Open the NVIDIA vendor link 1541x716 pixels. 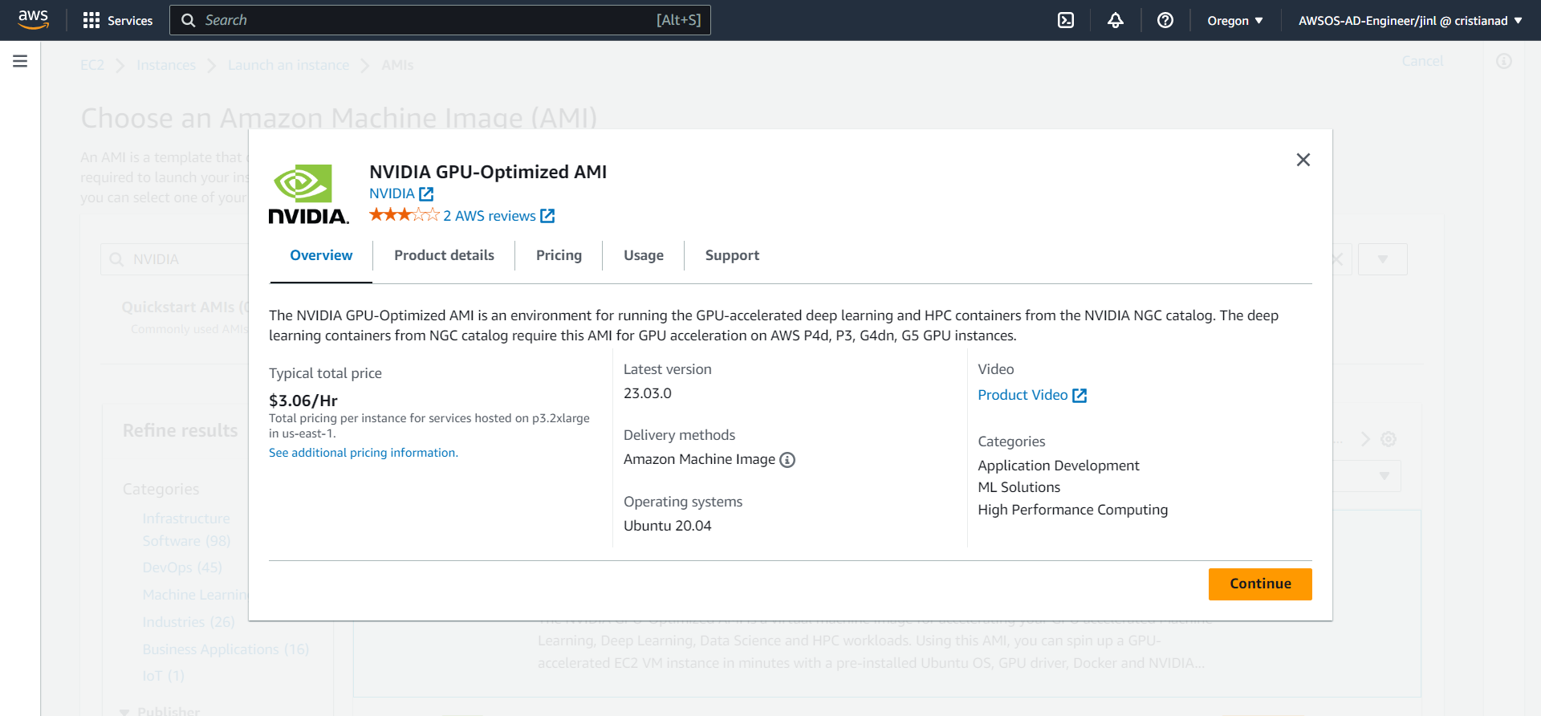(x=401, y=193)
